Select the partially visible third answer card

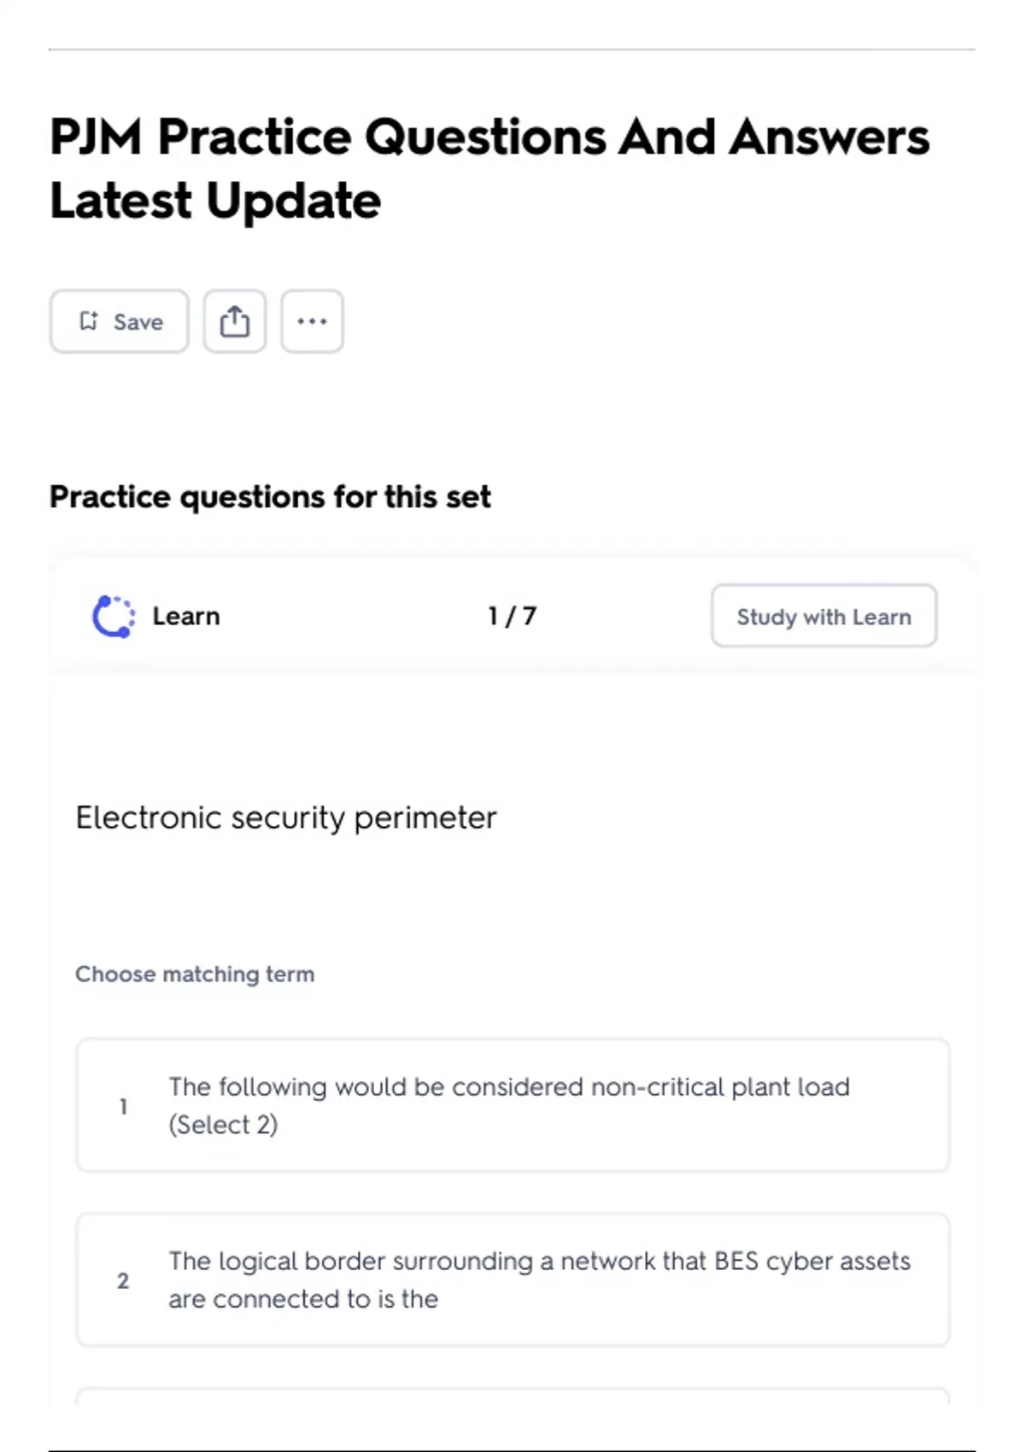click(x=512, y=1396)
